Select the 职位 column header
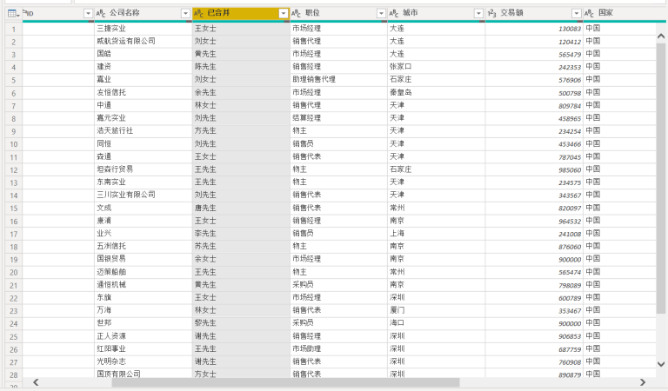Viewport: 668px width, 391px height. (335, 13)
